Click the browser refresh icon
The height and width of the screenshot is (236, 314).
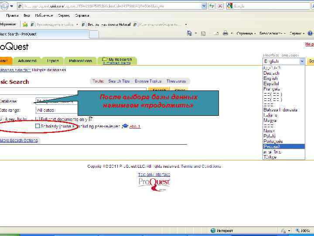212,6
